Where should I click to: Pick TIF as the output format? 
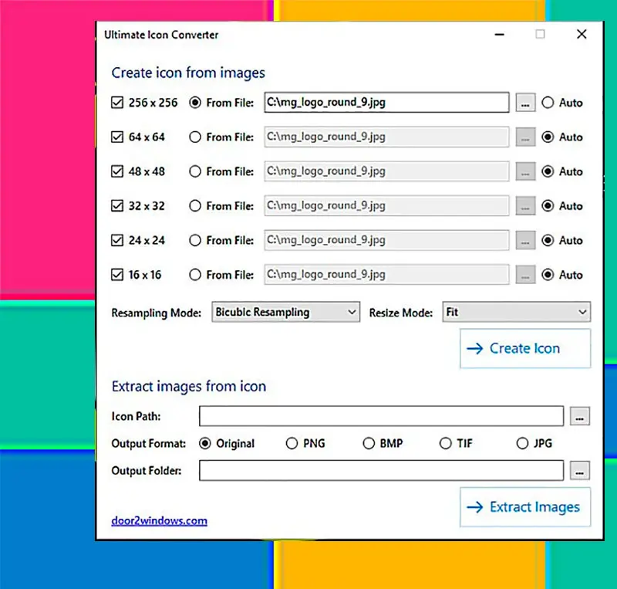coord(445,444)
